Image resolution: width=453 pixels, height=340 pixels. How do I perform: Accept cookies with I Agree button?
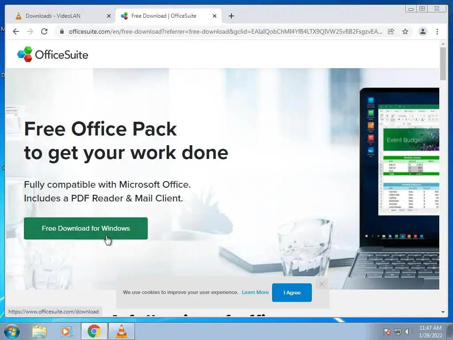point(292,293)
